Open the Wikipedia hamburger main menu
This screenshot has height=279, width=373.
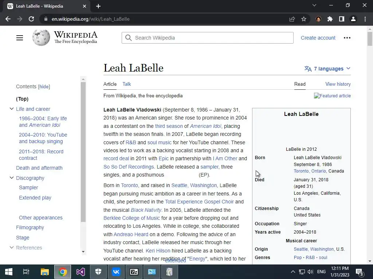[20, 38]
